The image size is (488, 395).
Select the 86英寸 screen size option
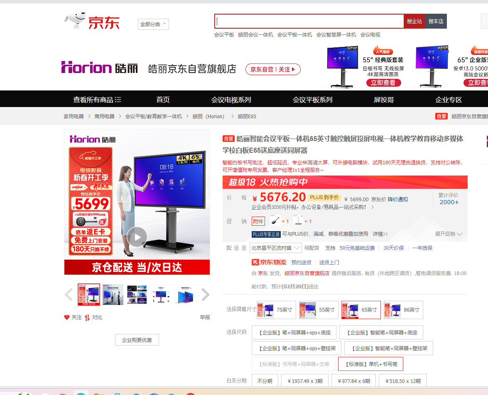(403, 310)
